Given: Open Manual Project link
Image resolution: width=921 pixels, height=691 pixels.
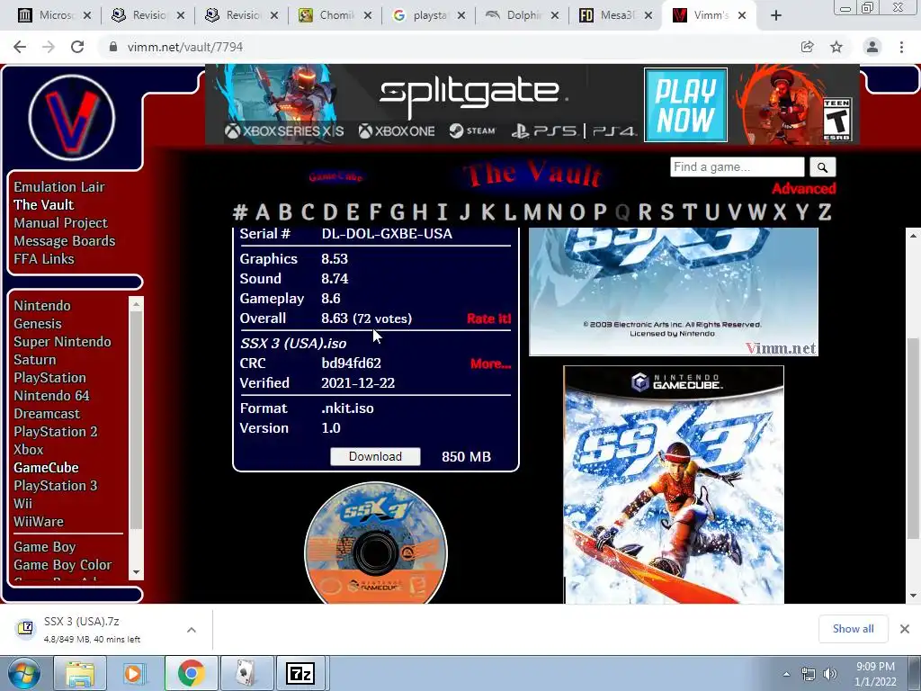Looking at the screenshot, I should 60,223.
